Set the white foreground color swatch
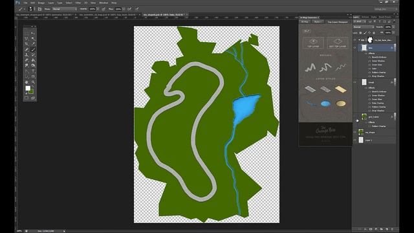This screenshot has height=233, width=414. pyautogui.click(x=28, y=88)
